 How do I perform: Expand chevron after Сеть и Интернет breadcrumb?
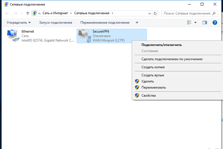(71, 13)
